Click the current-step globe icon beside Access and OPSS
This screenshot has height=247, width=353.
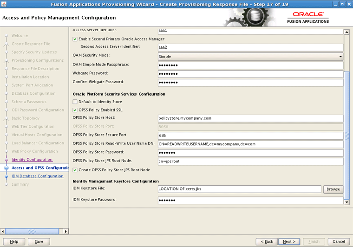click(x=7, y=168)
